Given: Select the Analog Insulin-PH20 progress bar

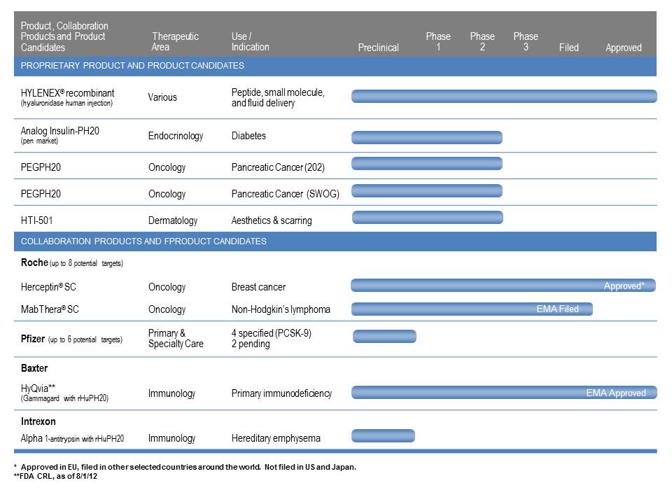Looking at the screenshot, I should tap(426, 137).
